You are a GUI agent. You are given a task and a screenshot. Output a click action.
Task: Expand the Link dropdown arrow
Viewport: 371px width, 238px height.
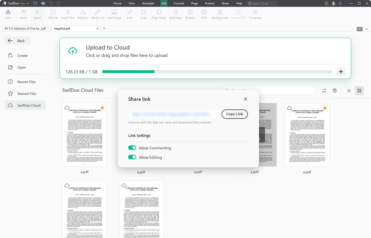pos(130,22)
